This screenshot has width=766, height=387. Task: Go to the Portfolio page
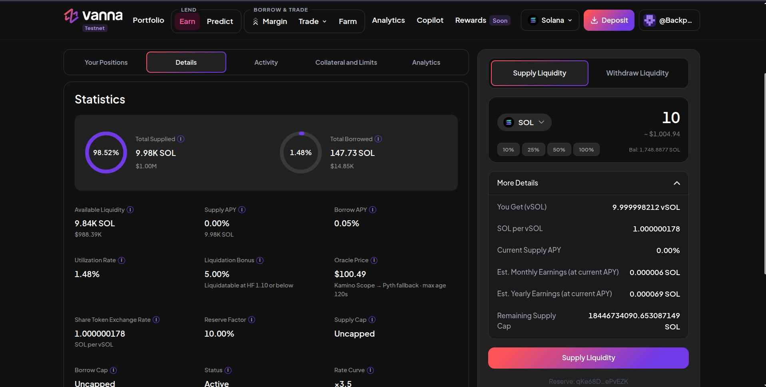click(x=148, y=20)
